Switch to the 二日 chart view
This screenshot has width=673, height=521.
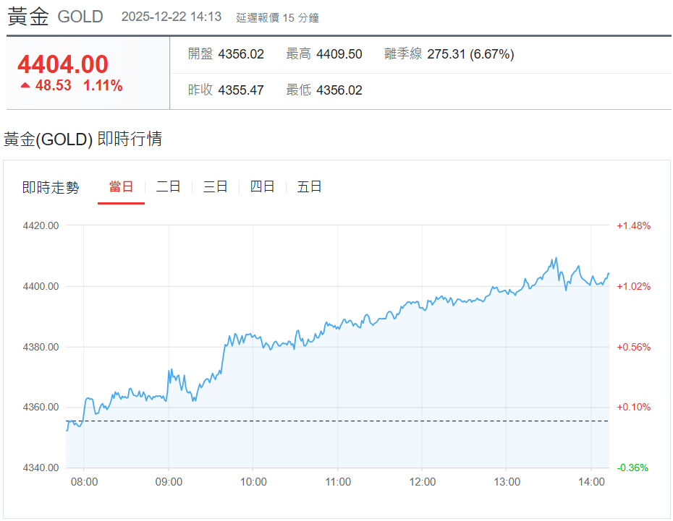[x=168, y=186]
